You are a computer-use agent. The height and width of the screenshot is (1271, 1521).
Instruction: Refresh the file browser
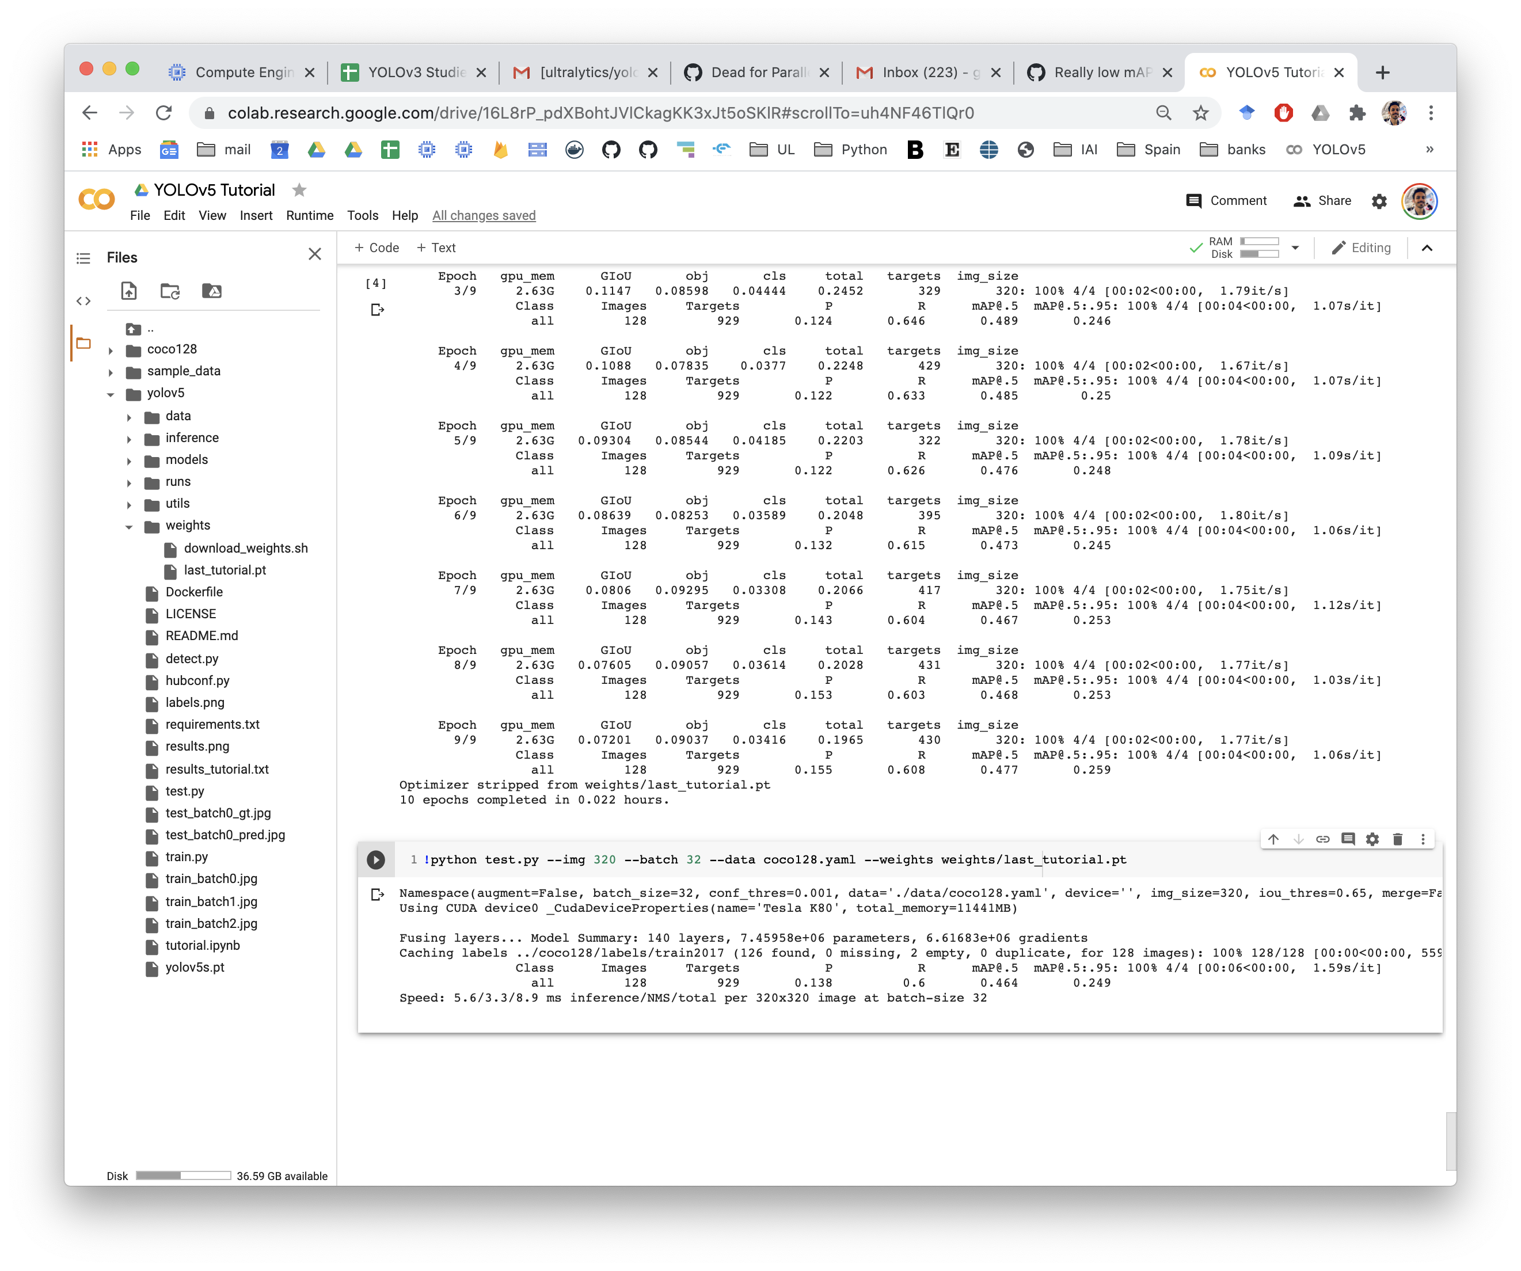[169, 292]
